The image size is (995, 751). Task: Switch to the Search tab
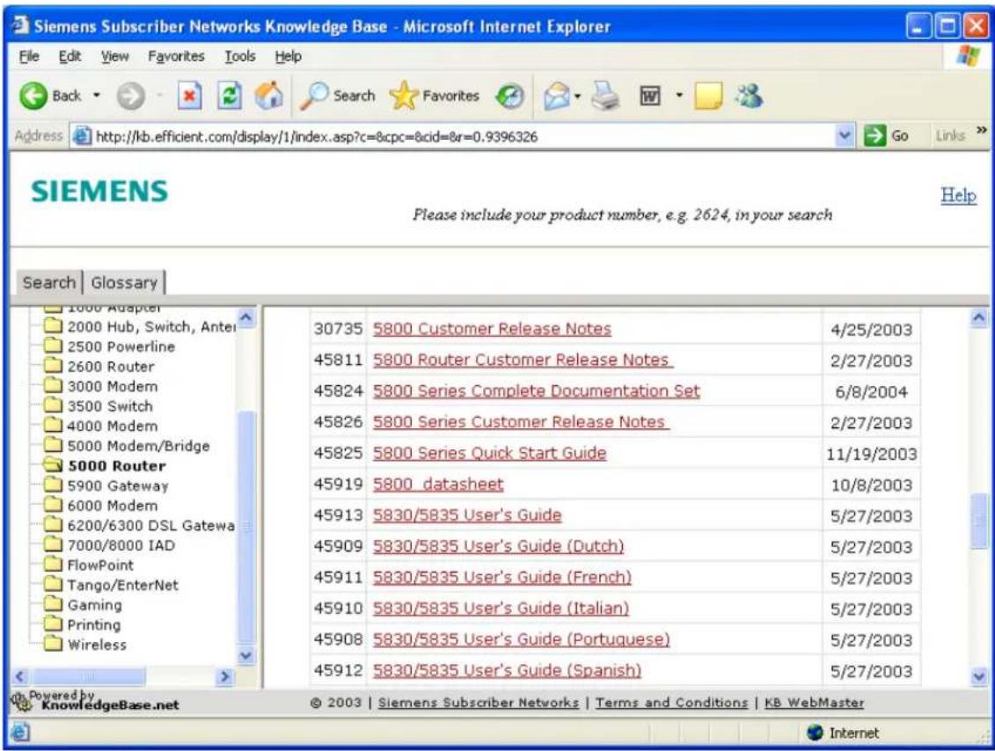coord(49,283)
